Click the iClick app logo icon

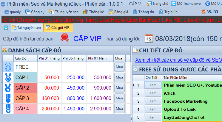[x=3, y=4]
